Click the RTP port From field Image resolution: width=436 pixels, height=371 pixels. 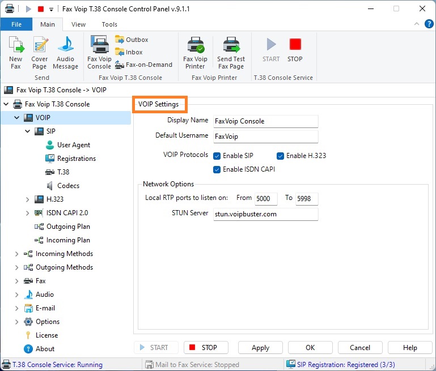click(x=266, y=199)
